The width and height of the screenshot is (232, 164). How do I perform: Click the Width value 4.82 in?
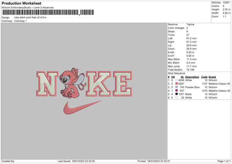pos(226,13)
